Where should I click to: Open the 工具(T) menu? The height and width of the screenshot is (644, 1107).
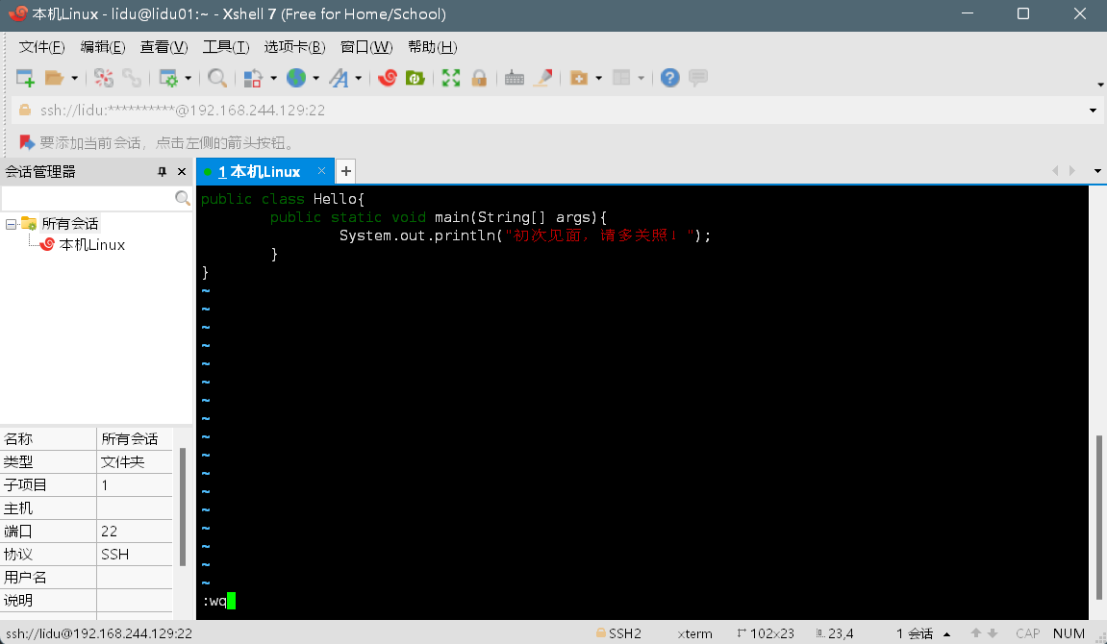click(226, 46)
